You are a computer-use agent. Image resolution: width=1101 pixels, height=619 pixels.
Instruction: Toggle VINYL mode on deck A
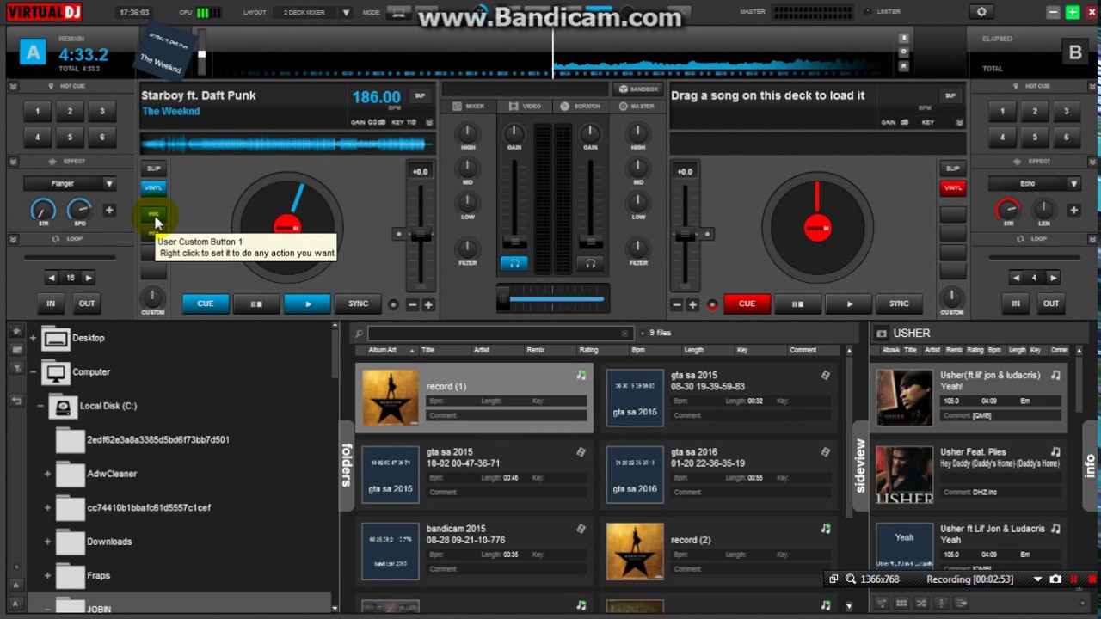154,187
